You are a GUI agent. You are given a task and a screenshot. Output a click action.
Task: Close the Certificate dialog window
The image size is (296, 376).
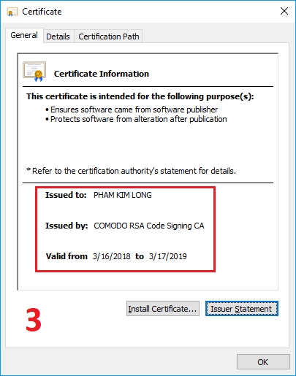tap(284, 11)
